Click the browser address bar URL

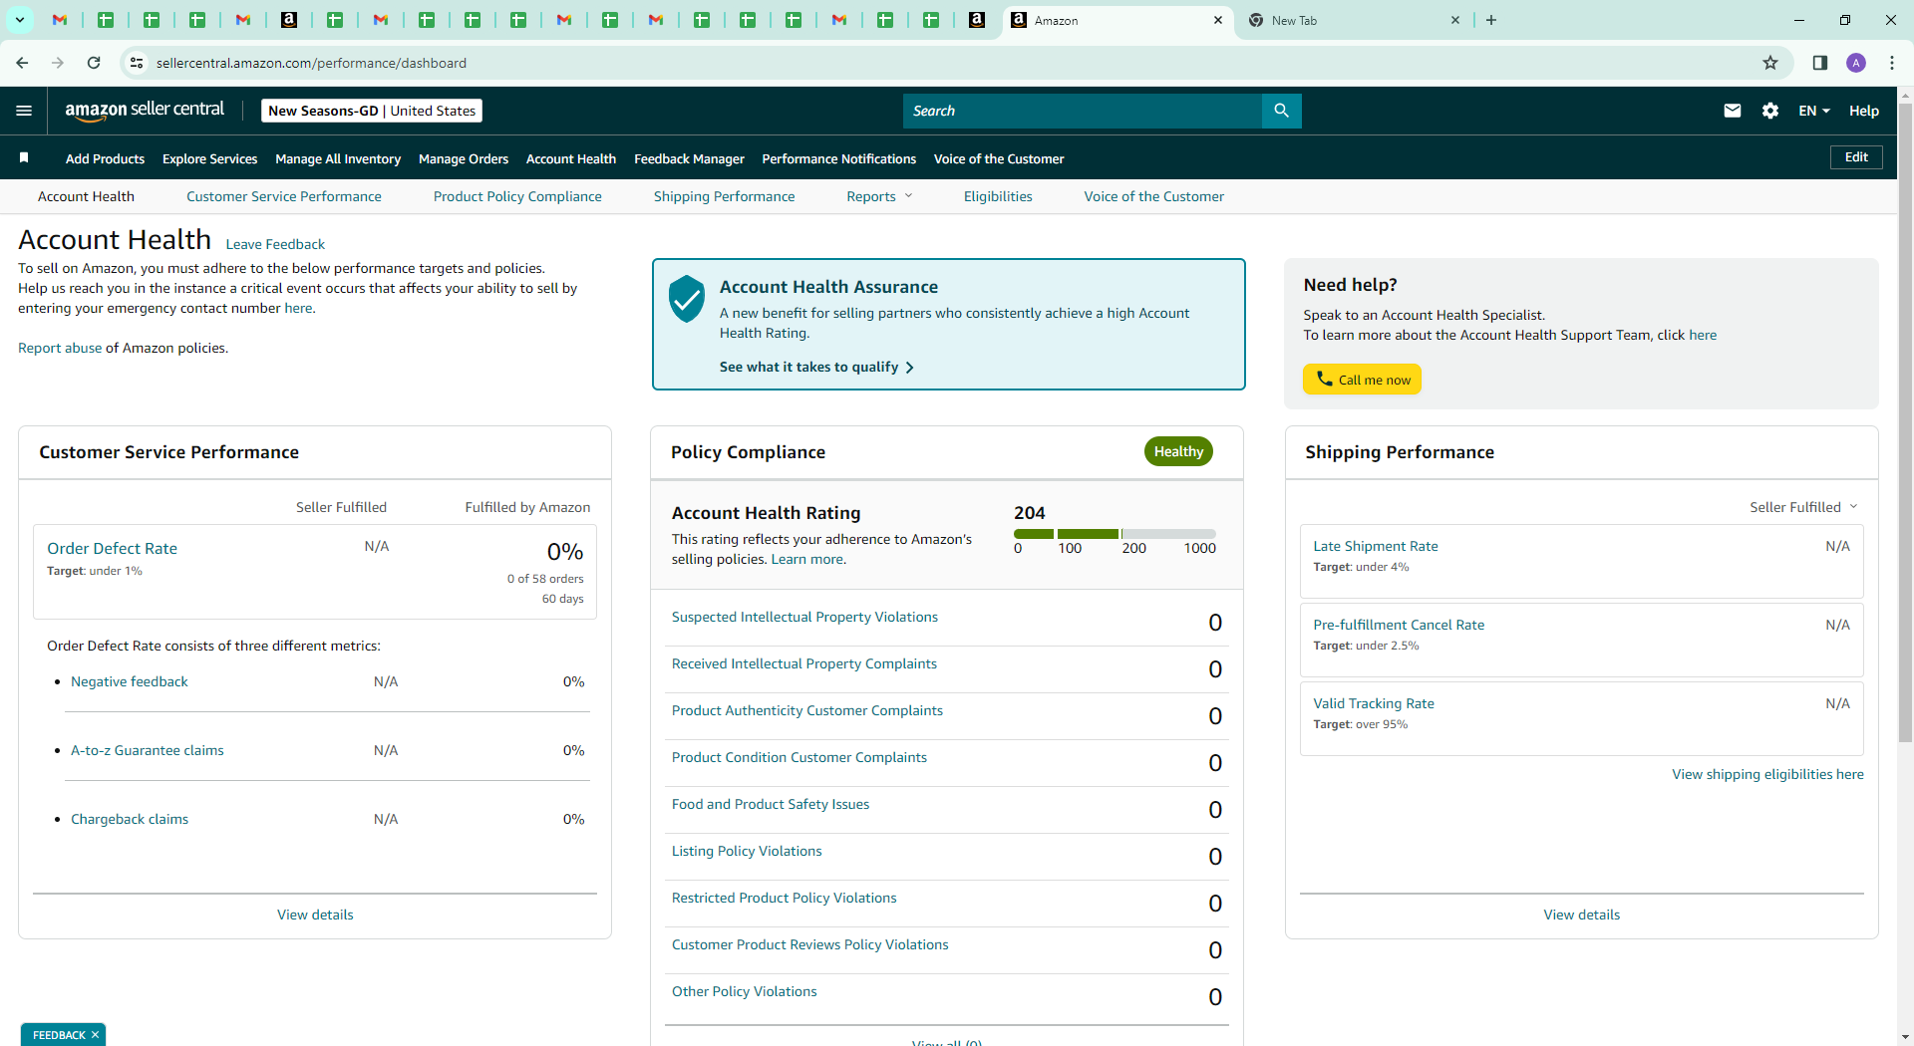click(x=311, y=63)
